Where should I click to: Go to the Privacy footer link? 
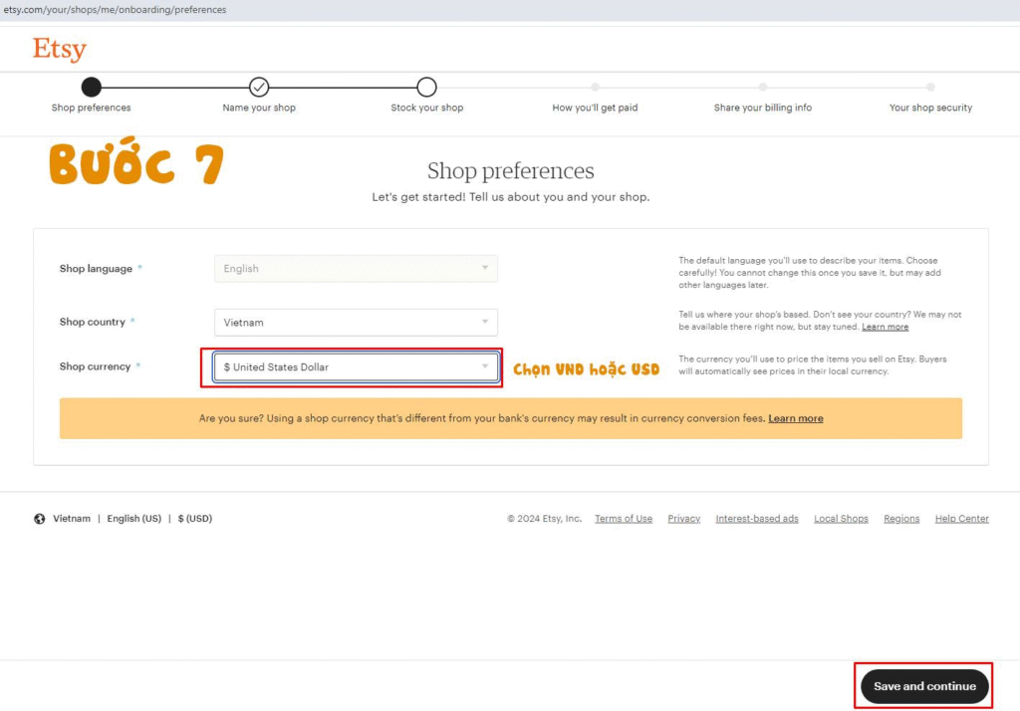point(683,519)
